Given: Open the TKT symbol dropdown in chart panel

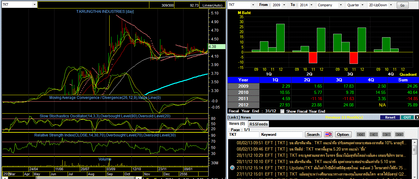Looking at the screenshot, I should coord(34,5).
